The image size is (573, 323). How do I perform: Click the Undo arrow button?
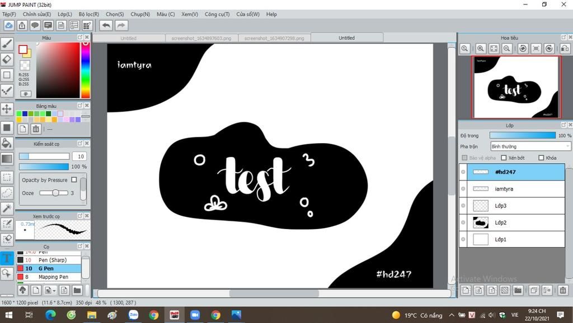click(106, 26)
